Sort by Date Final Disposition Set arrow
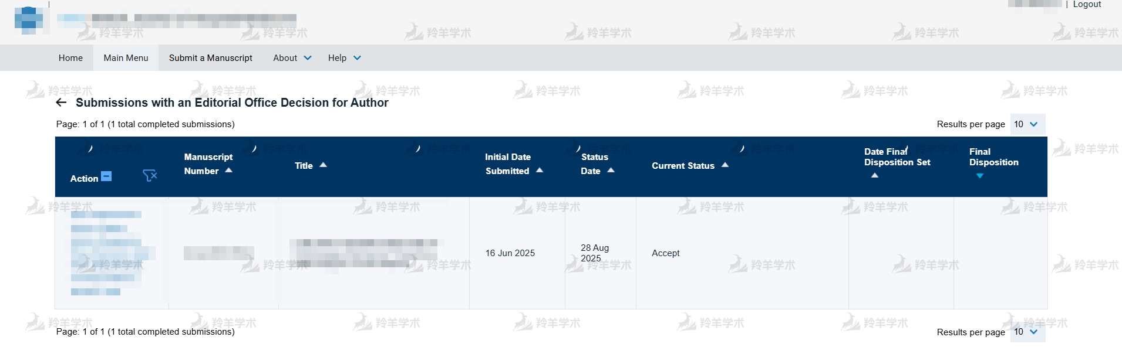Screen dimensions: 1122x354 click(875, 175)
